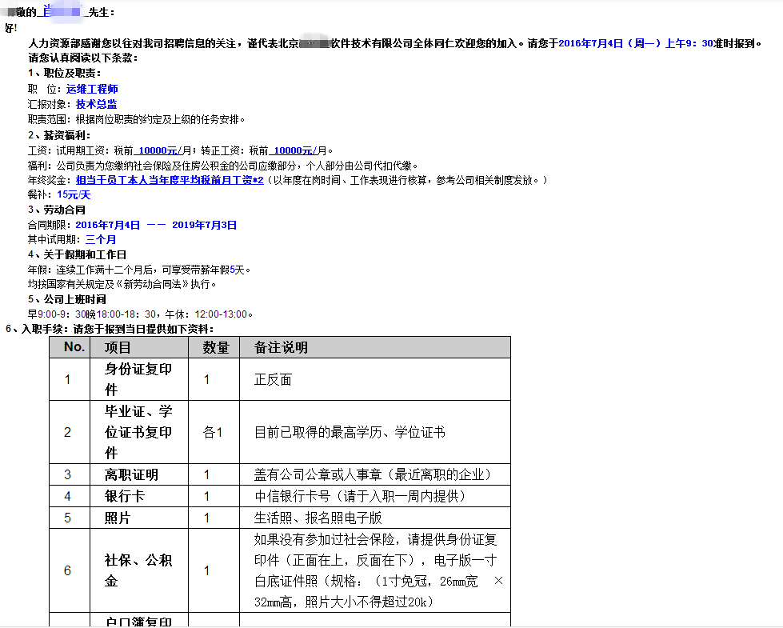The image size is (783, 628).
Task: Select the 运维工程师 position text
Action: [x=92, y=89]
